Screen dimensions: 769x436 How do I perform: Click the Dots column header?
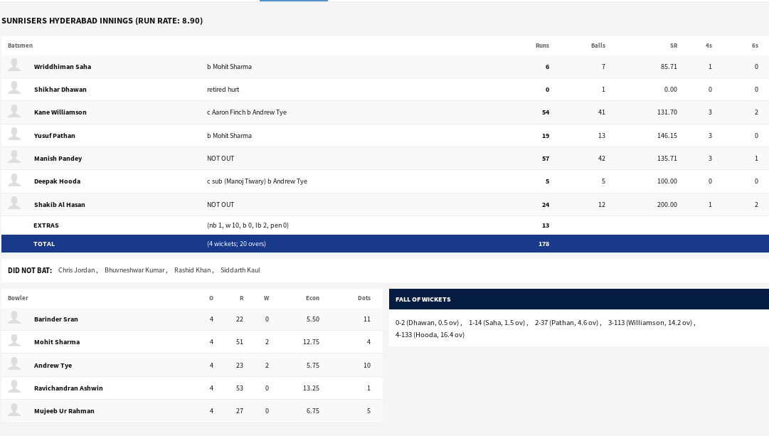coord(364,298)
